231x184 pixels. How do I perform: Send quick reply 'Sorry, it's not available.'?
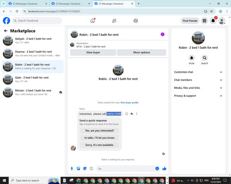coord(99,145)
